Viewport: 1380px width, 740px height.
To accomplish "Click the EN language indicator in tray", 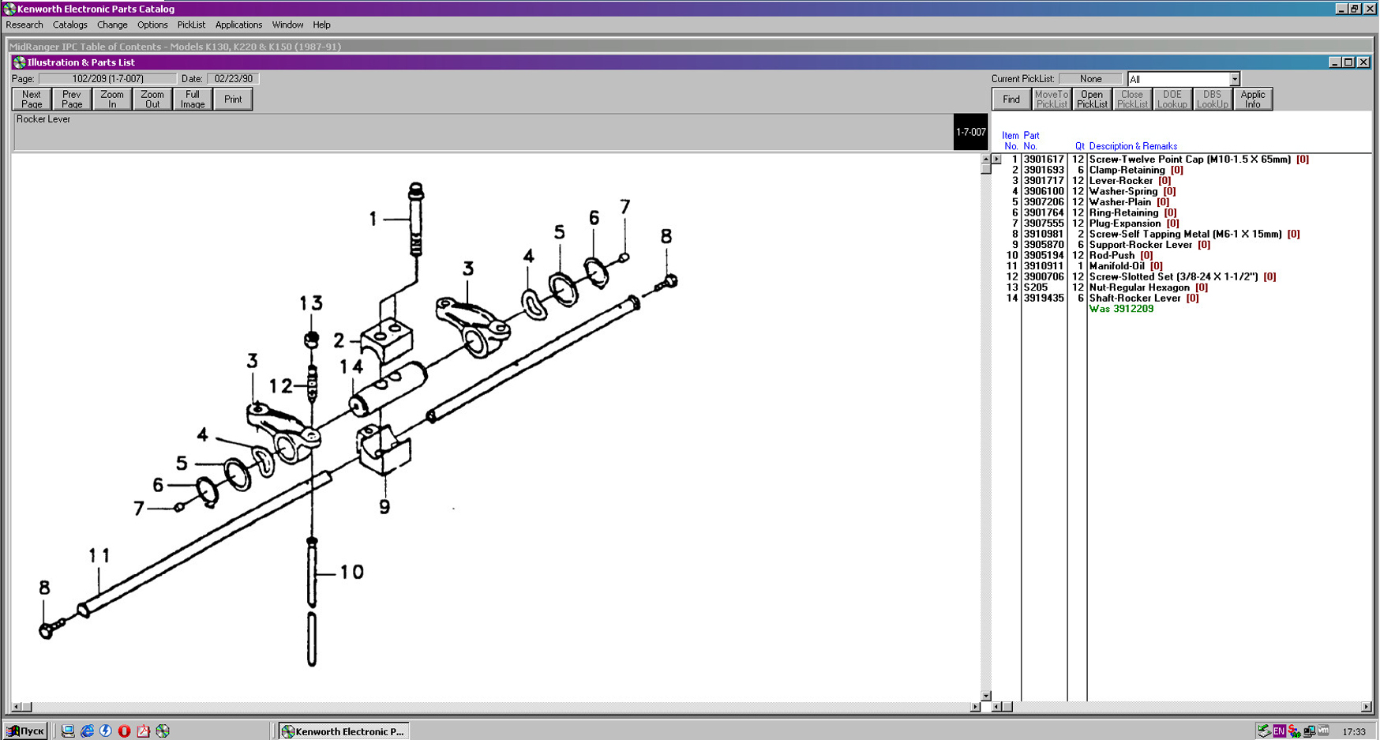I will point(1279,731).
